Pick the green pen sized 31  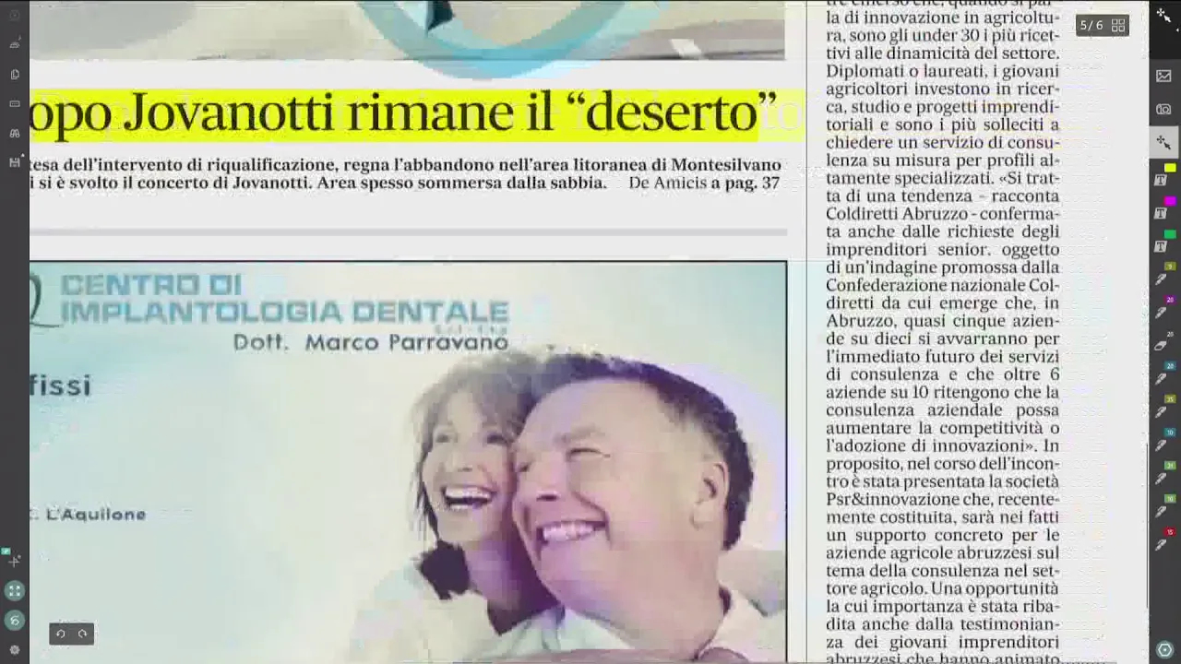click(1163, 475)
